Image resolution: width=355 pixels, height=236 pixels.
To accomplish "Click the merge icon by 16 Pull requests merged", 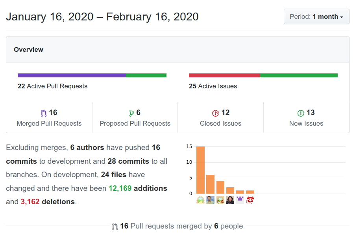I will (x=115, y=227).
